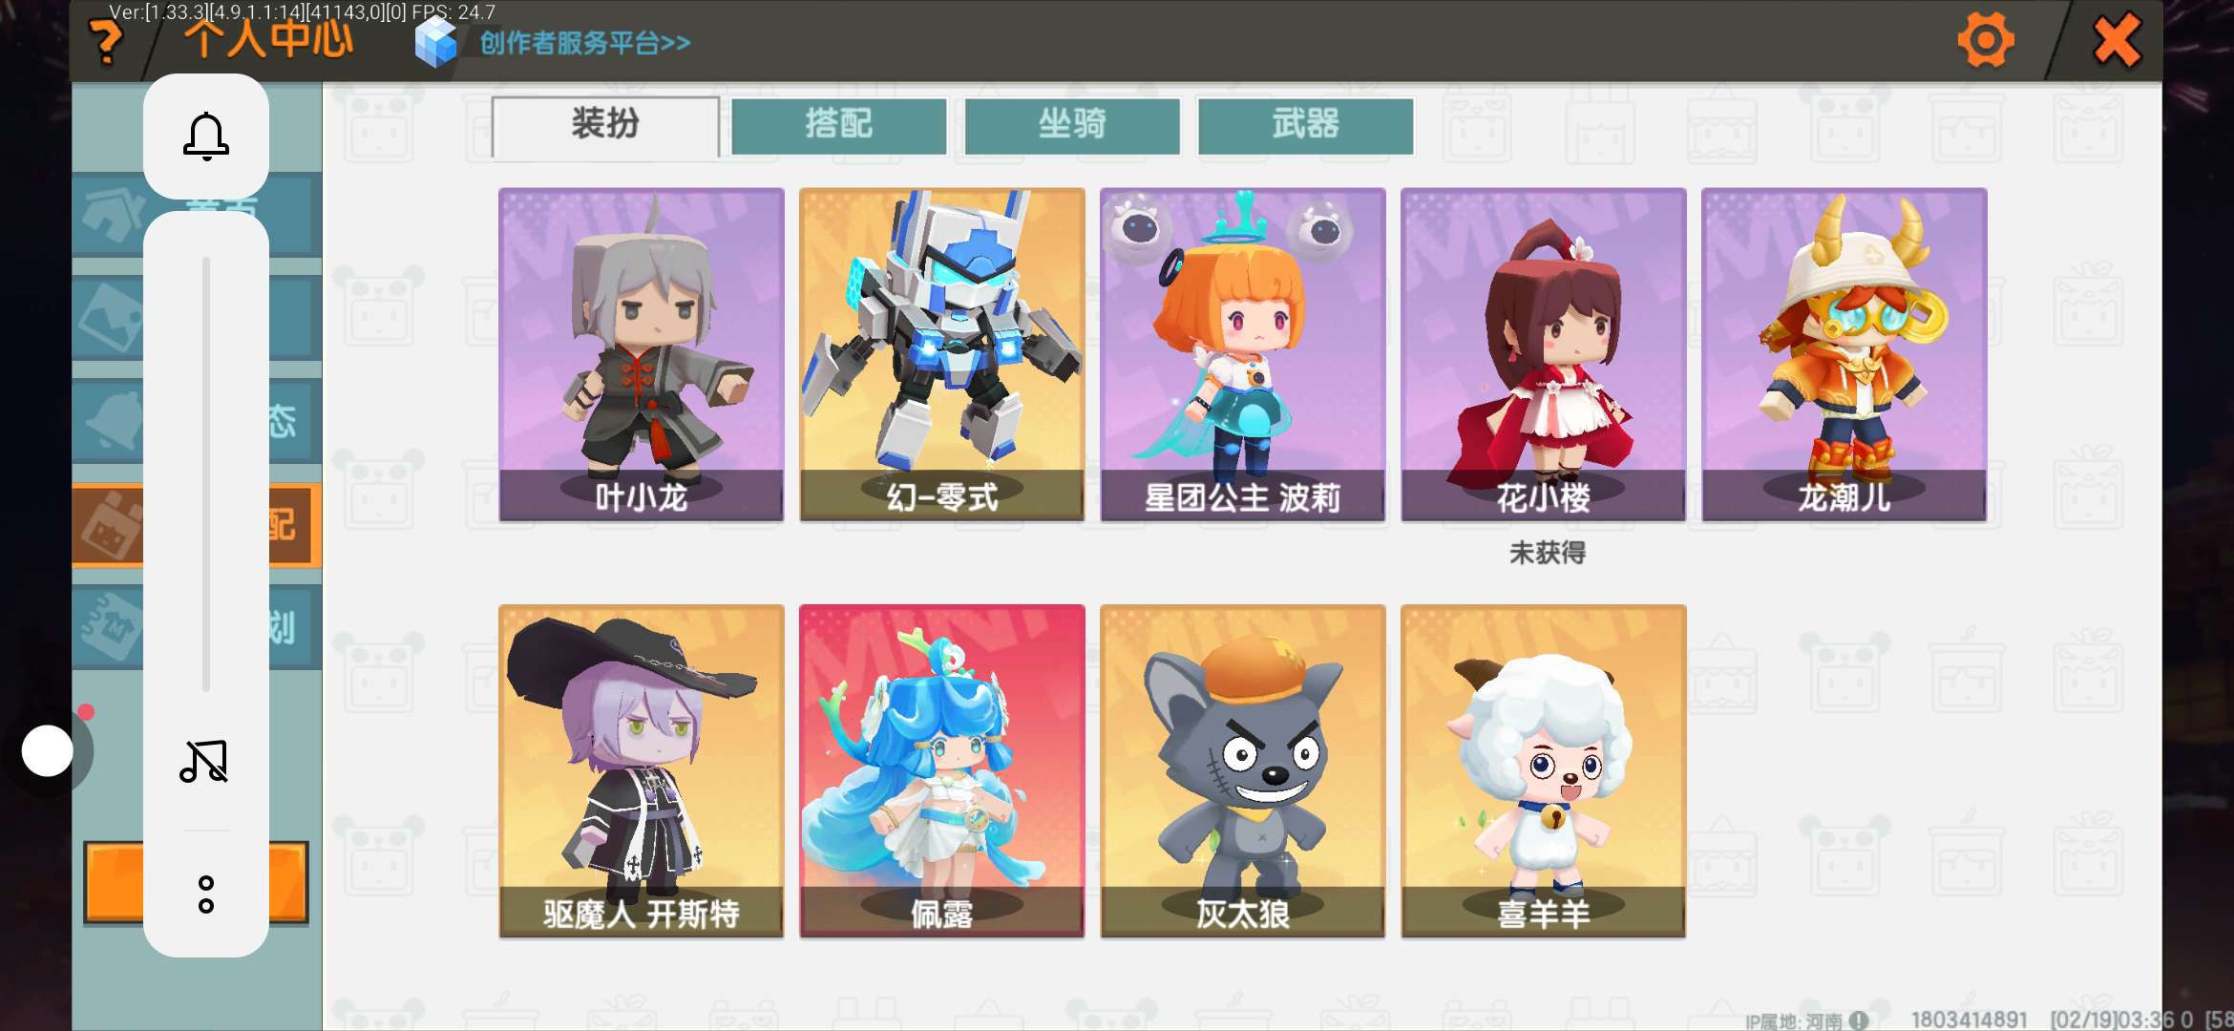Adjust the vertical volume slider
This screenshot has width=2234, height=1031.
coord(206,473)
